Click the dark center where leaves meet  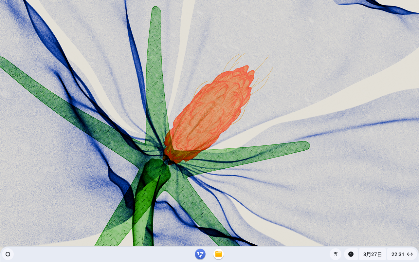pyautogui.click(x=167, y=160)
